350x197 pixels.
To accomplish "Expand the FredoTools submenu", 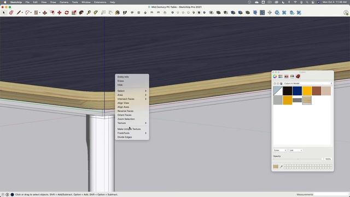I will [x=132, y=133].
